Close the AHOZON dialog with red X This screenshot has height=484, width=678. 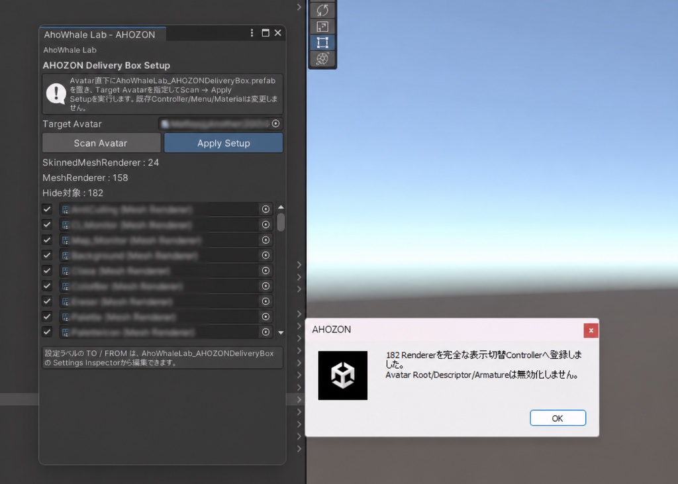(x=591, y=331)
